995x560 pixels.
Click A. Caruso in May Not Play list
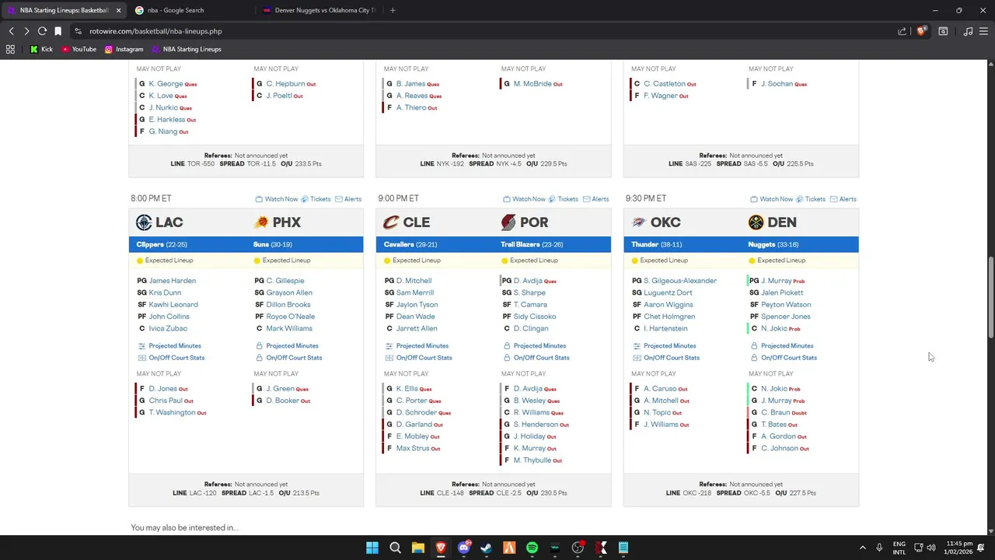660,389
